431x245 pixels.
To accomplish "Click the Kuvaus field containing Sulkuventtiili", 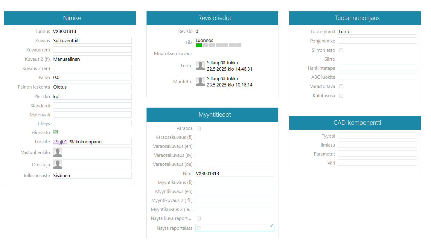I will [92, 40].
